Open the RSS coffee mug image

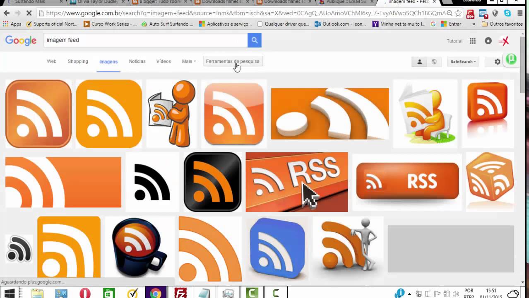[139, 247]
